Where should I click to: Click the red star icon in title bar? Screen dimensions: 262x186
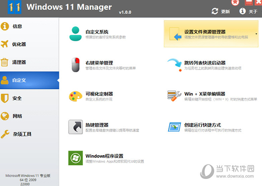pos(235,2)
